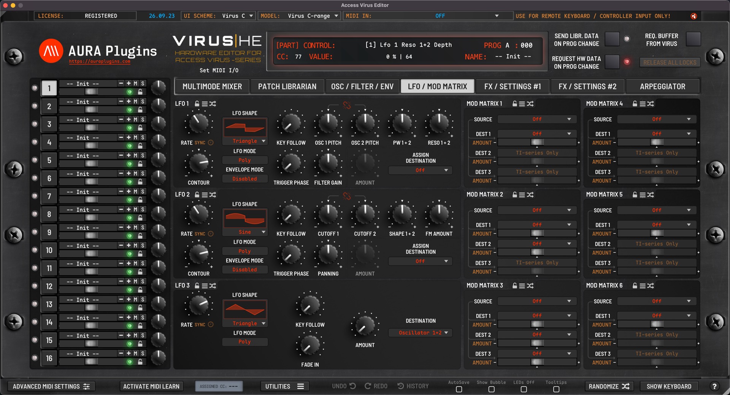
Task: Click the Mod Matrix 1 Dest 1 Amount slider
Action: point(537,143)
